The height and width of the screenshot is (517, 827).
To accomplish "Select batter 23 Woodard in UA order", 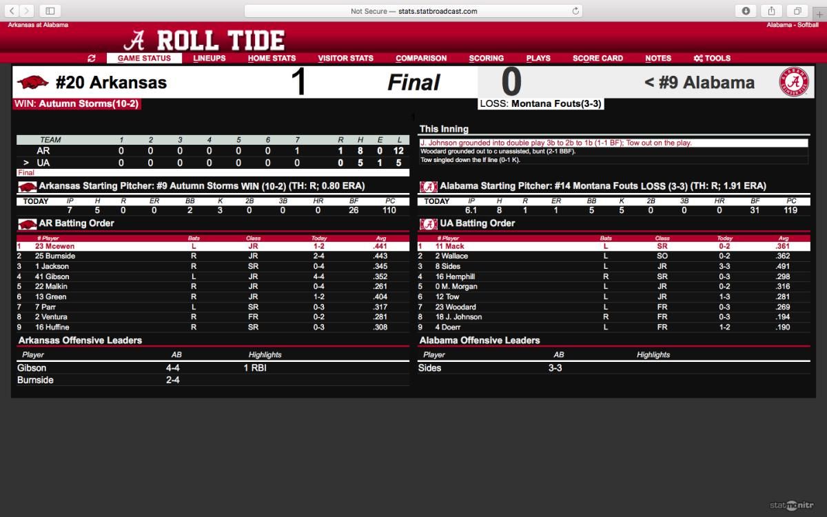I will pyautogui.click(x=613, y=307).
